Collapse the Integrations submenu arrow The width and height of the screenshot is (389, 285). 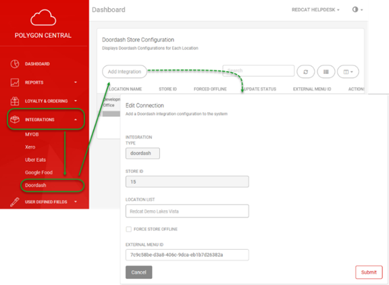76,120
